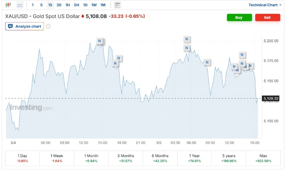Screen dimensions: 285x172
Task: Switch to candlestick chart type
Action: click(8, 5)
